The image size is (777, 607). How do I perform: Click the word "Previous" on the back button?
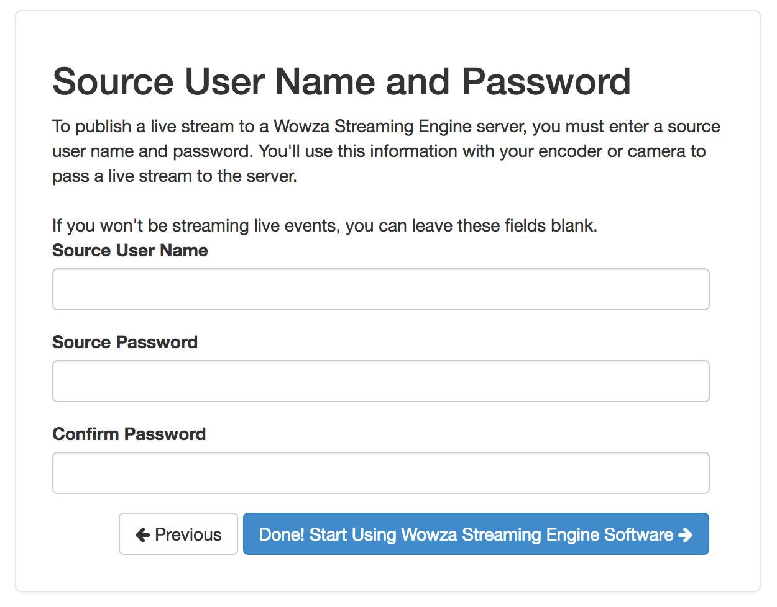pyautogui.click(x=188, y=534)
